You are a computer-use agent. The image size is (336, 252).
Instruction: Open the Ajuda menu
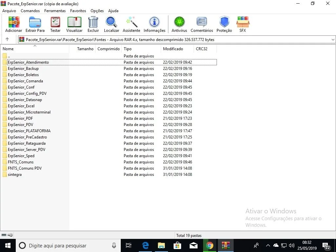click(x=113, y=11)
